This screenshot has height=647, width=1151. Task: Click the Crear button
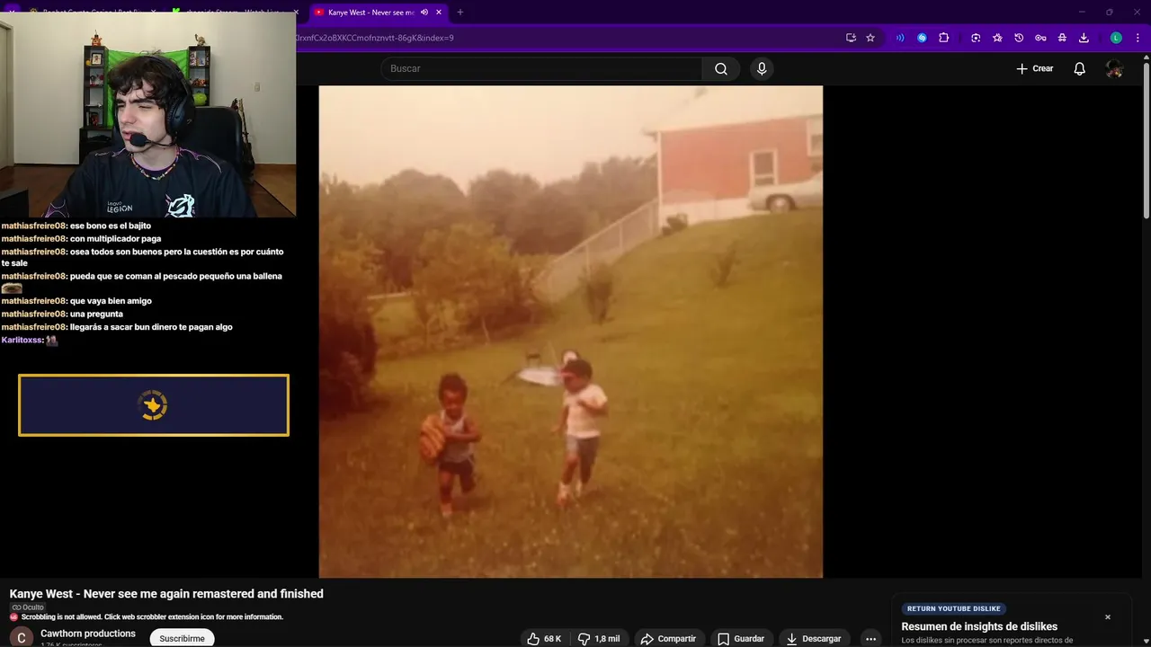1034,68
